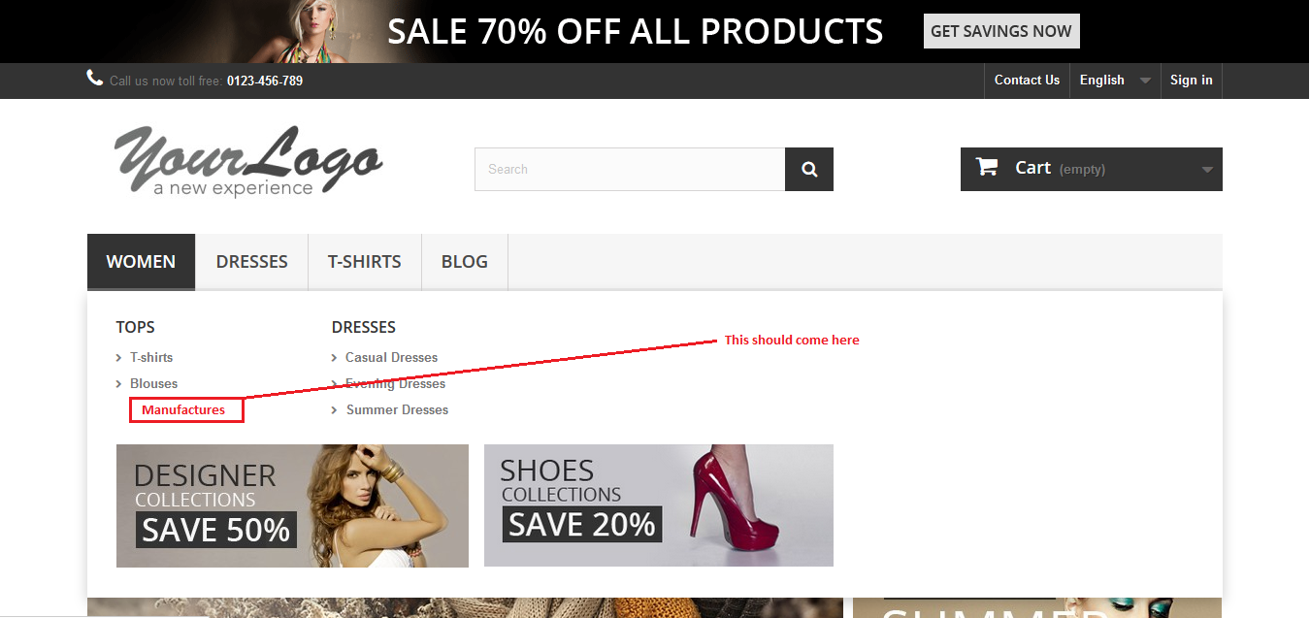Screen dimensions: 1310x618
Task: Open the BLOG menu tab
Action: [x=465, y=262]
